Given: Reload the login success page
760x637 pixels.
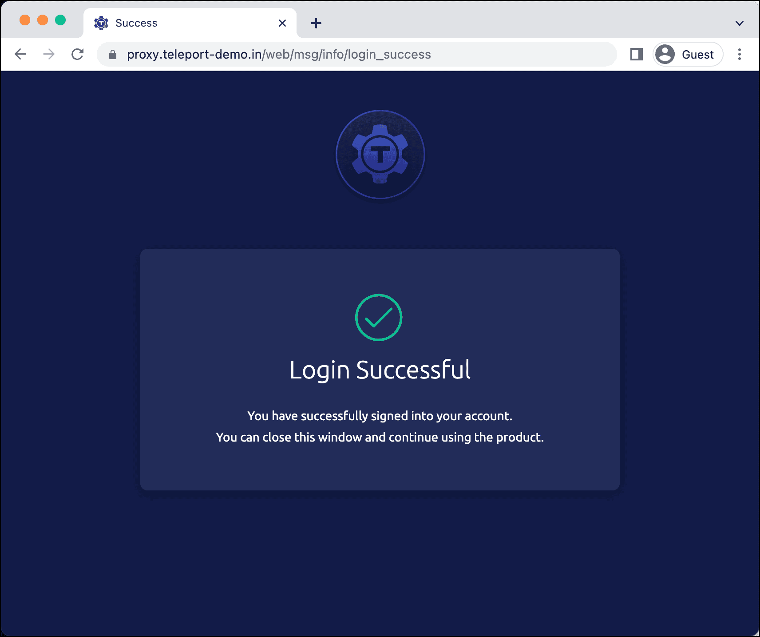Looking at the screenshot, I should [x=78, y=54].
